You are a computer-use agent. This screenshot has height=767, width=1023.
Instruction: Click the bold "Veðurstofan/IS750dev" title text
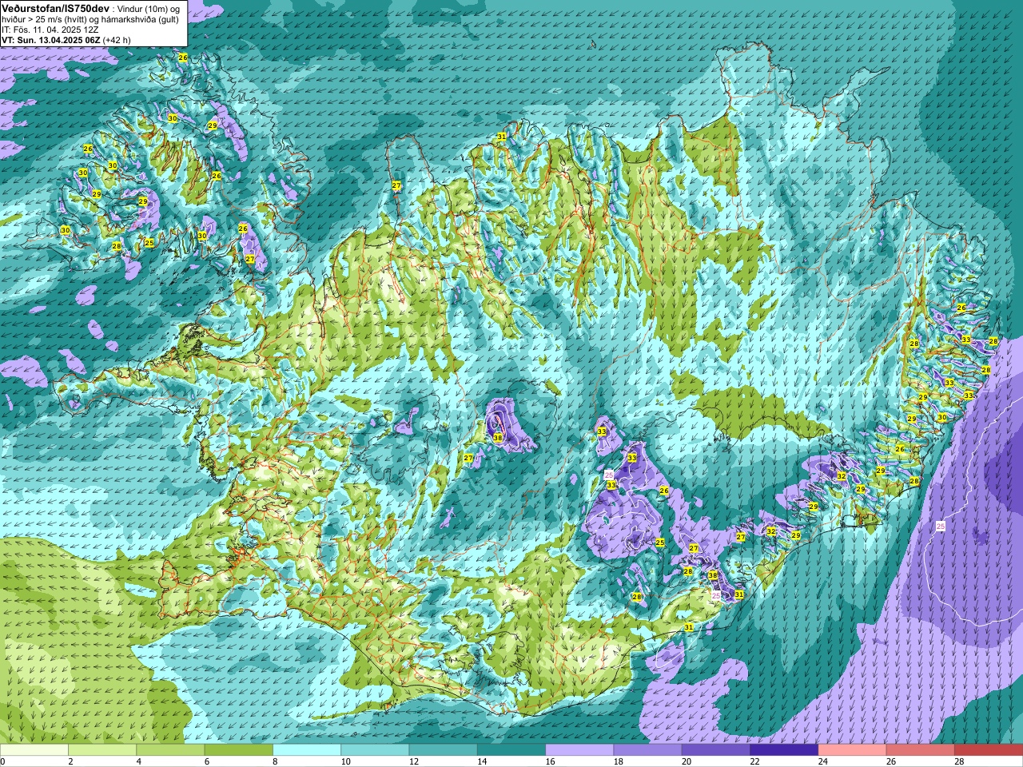(55, 7)
